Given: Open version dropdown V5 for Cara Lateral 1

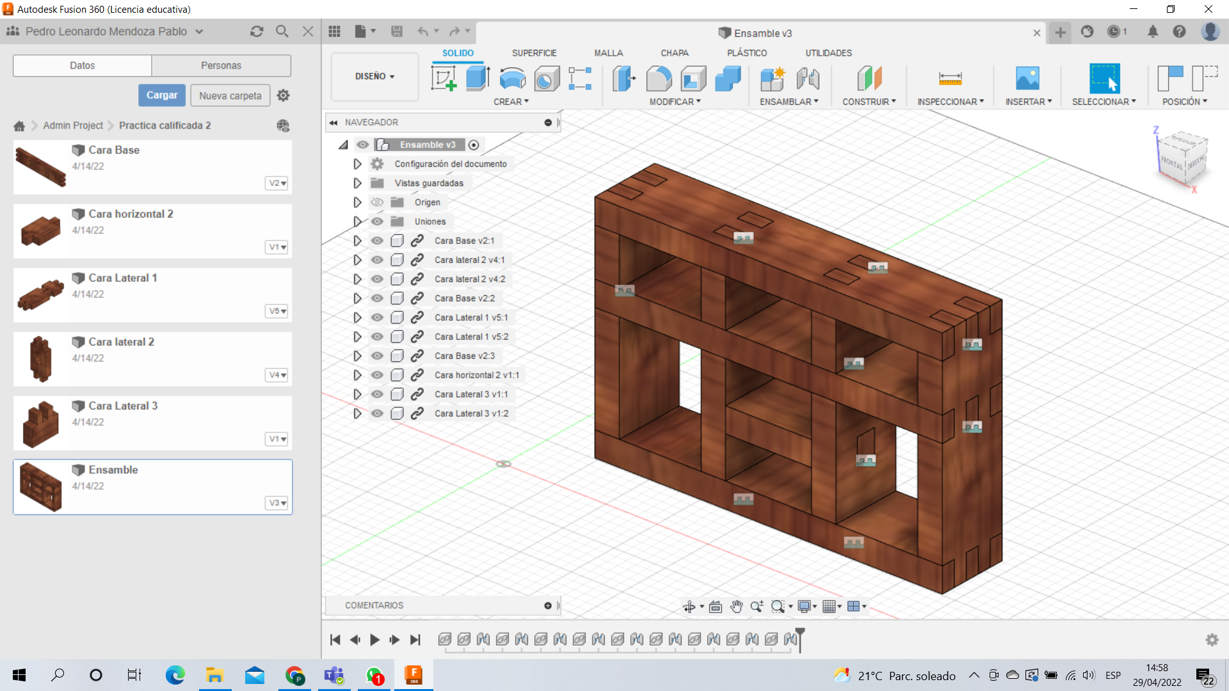Looking at the screenshot, I should coord(277,311).
